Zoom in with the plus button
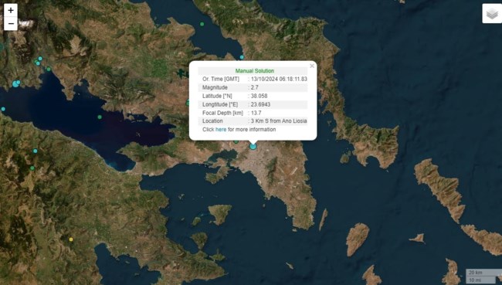The width and height of the screenshot is (502, 285). point(11,10)
